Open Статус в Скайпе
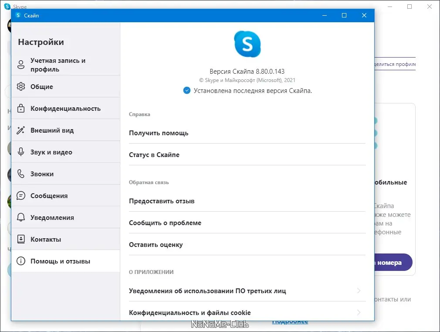Image resolution: width=440 pixels, height=332 pixels. (247, 154)
